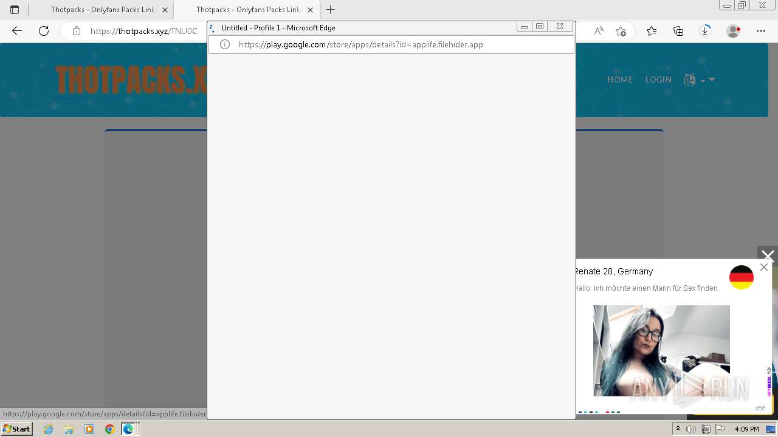Image resolution: width=778 pixels, height=437 pixels.
Task: View popup site info circle icon
Action: click(x=225, y=44)
